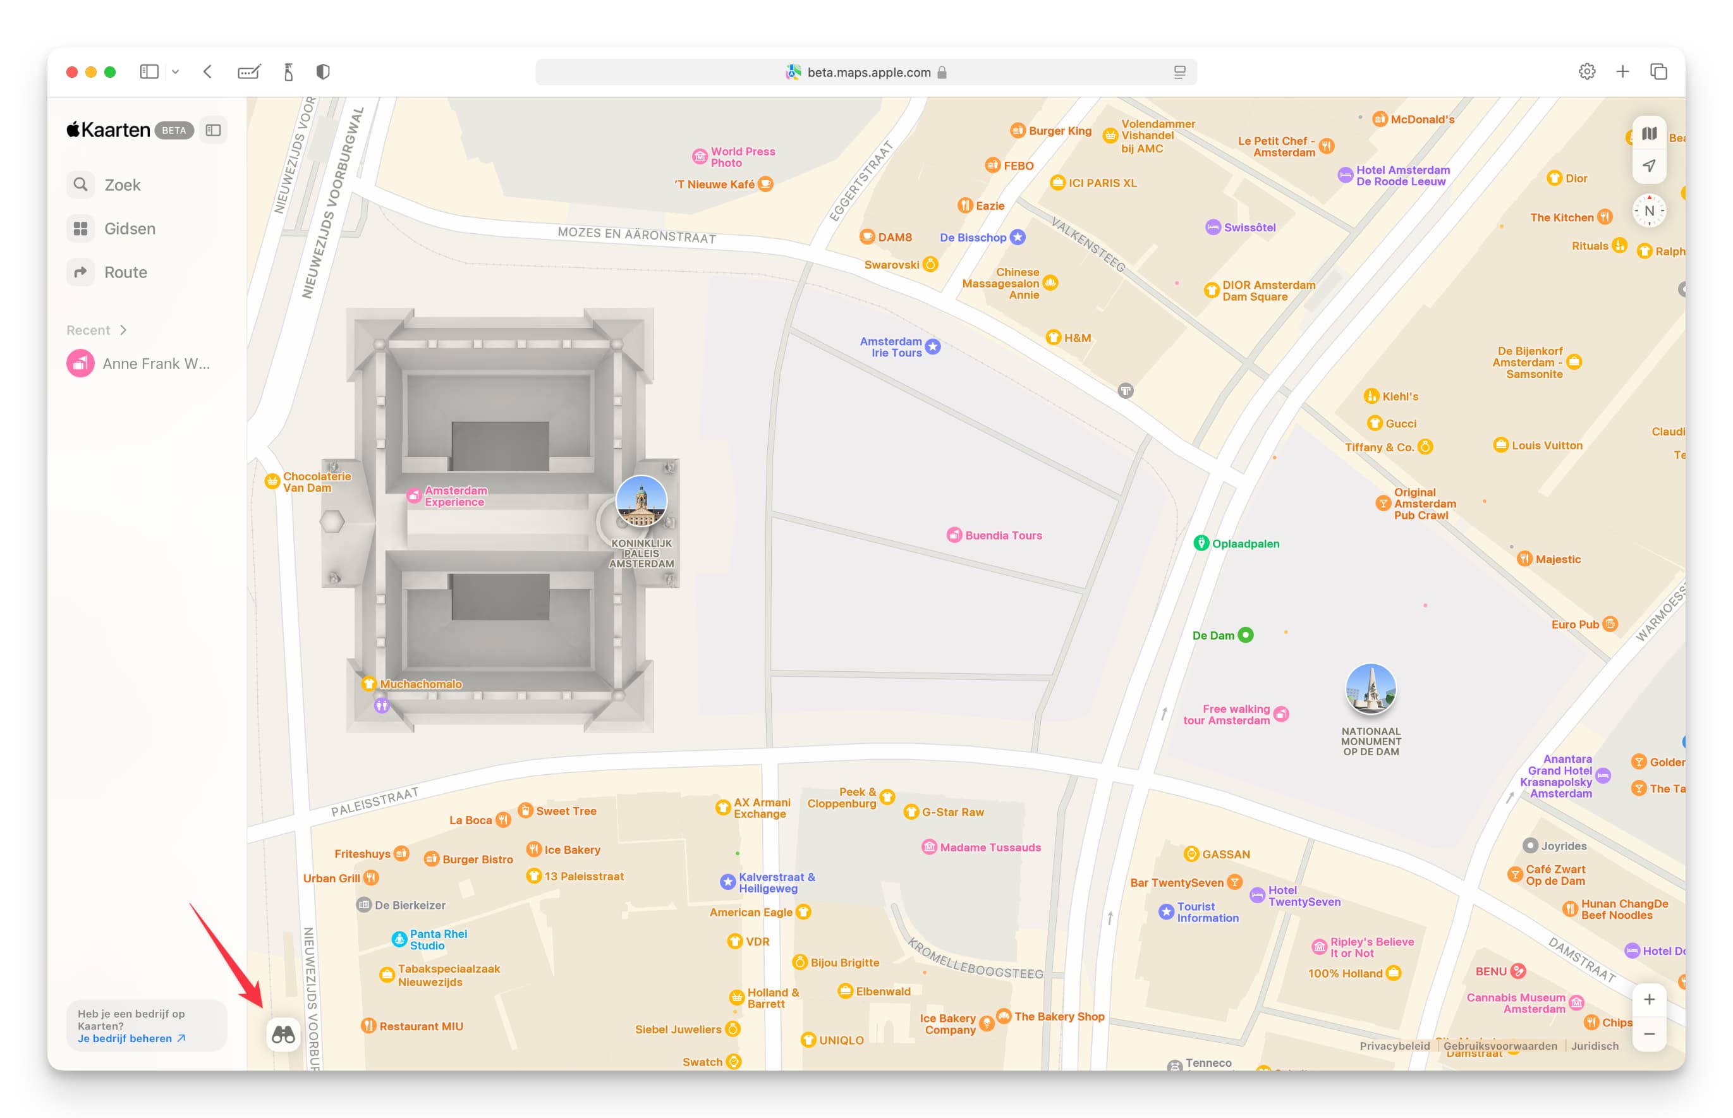The image size is (1733, 1118).
Task: Click the current location arrow button
Action: click(x=1649, y=166)
